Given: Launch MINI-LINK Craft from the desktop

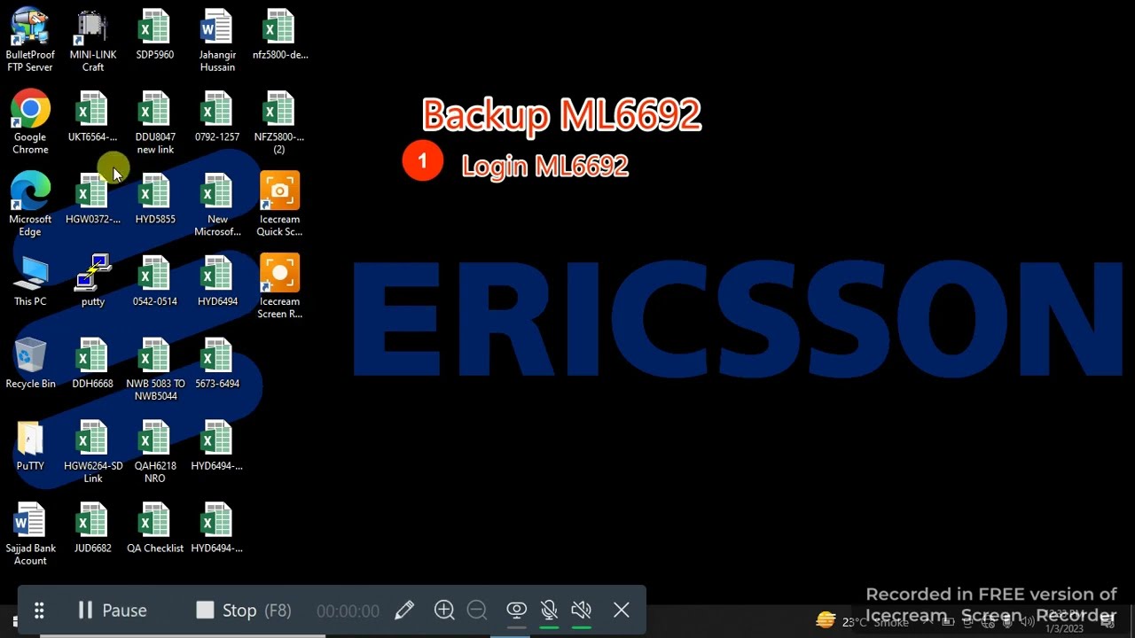Looking at the screenshot, I should click(93, 40).
